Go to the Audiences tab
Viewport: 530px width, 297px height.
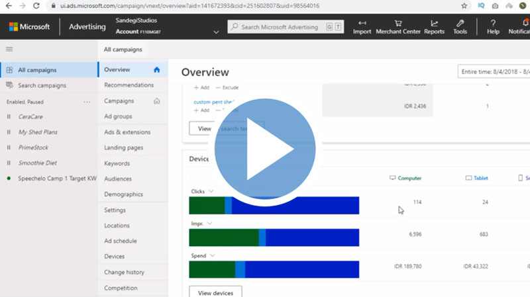click(118, 179)
